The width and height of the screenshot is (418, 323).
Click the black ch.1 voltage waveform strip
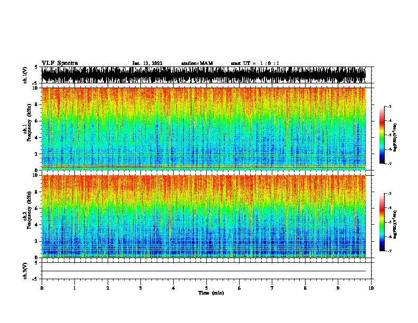tap(204, 75)
